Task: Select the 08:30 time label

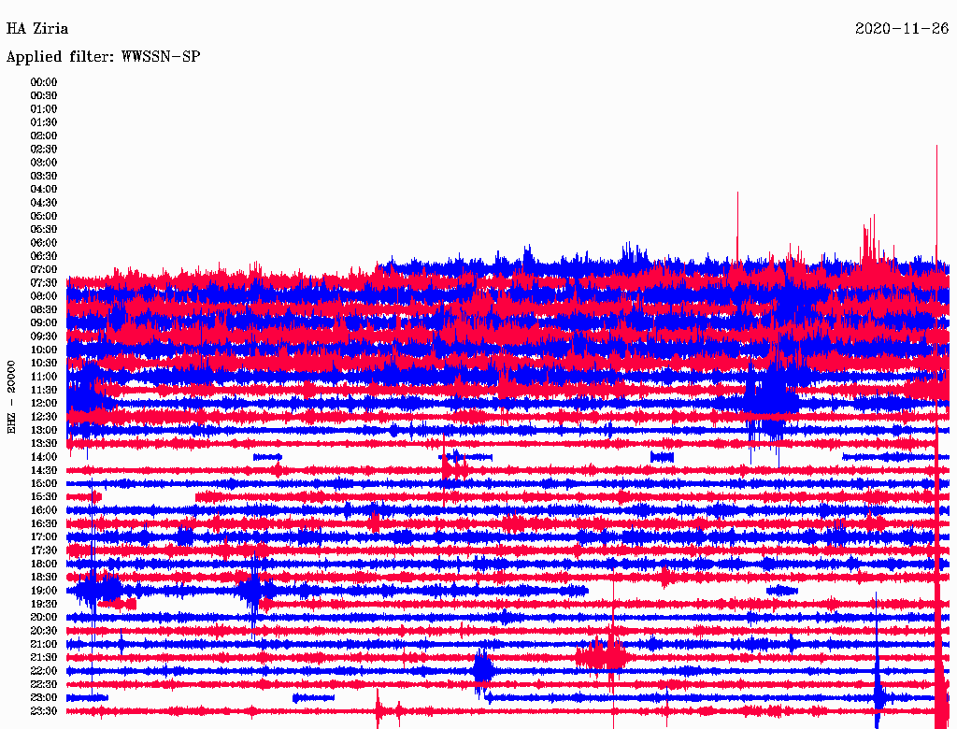Action: 44,310
